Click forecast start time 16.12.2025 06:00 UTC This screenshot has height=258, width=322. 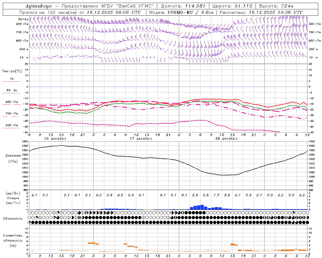click(x=114, y=12)
